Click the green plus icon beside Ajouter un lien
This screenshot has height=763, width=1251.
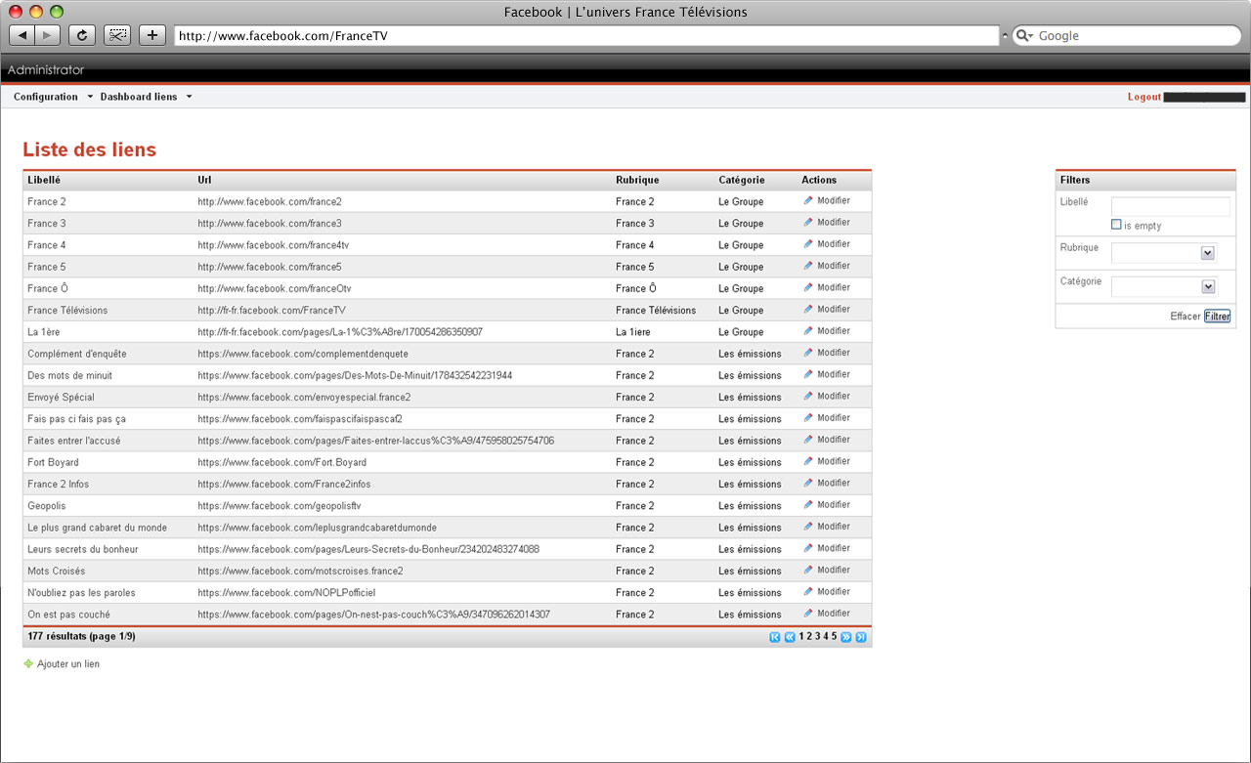pyautogui.click(x=28, y=663)
